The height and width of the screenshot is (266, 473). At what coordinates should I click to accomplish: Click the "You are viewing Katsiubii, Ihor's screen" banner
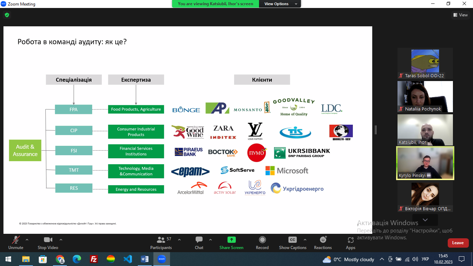pyautogui.click(x=215, y=4)
